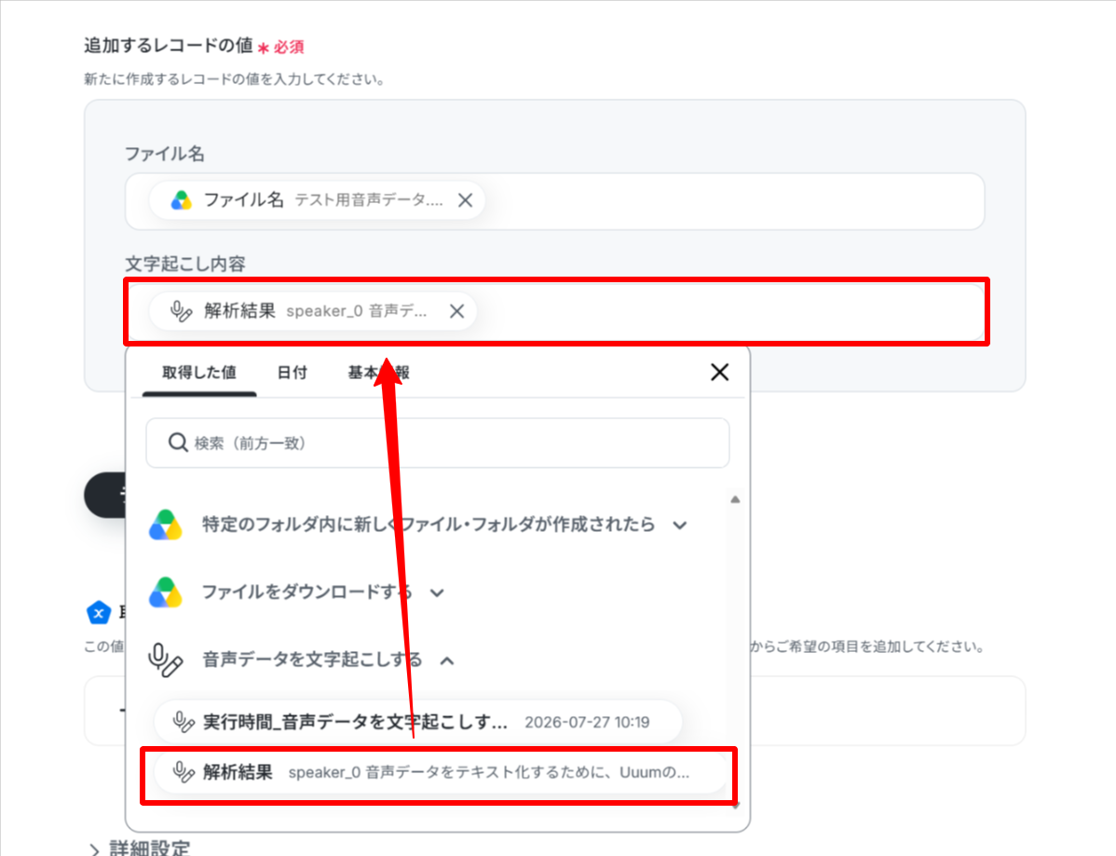Click Google Drive icon beside 特定のフォルダ内 row
This screenshot has width=1116, height=856.
tap(166, 525)
